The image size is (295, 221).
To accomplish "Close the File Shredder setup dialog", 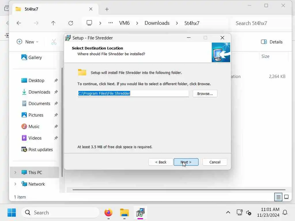I will pos(222,38).
